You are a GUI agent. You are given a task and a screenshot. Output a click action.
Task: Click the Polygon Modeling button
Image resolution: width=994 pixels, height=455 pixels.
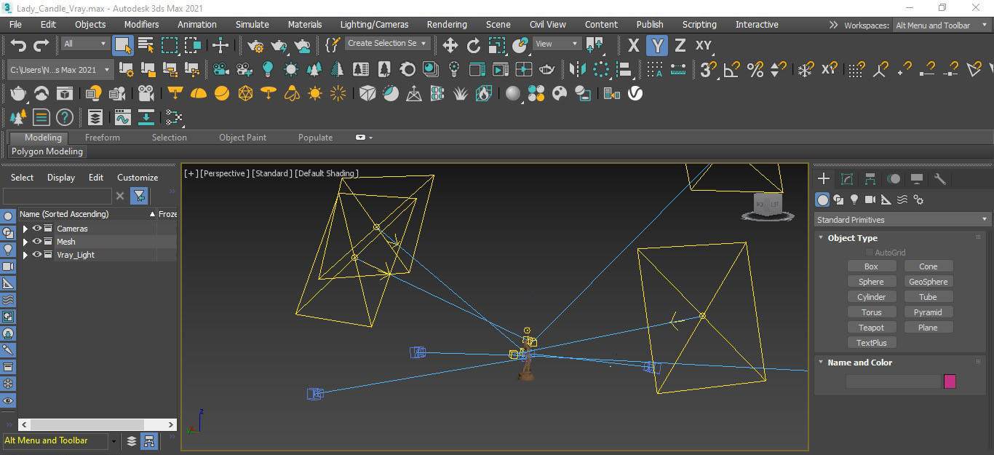pos(47,151)
